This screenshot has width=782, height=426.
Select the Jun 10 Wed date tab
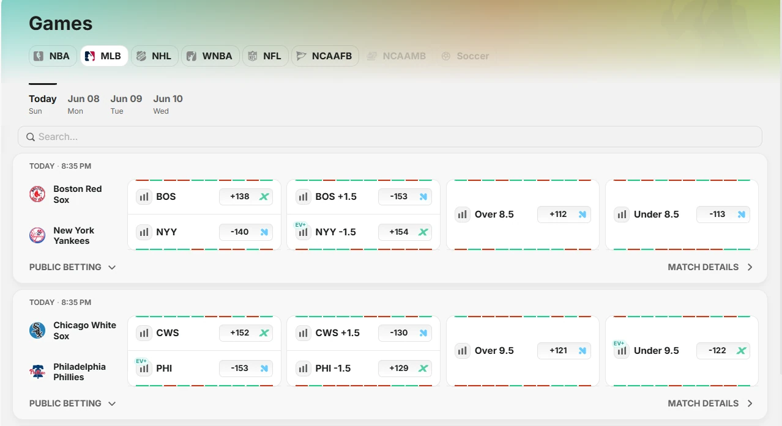pyautogui.click(x=168, y=104)
